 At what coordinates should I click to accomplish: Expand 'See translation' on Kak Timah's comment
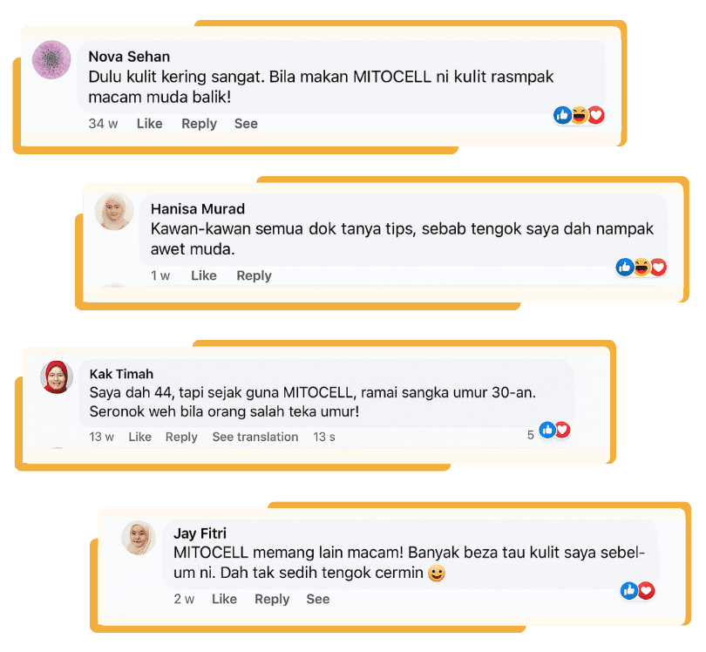pyautogui.click(x=255, y=437)
